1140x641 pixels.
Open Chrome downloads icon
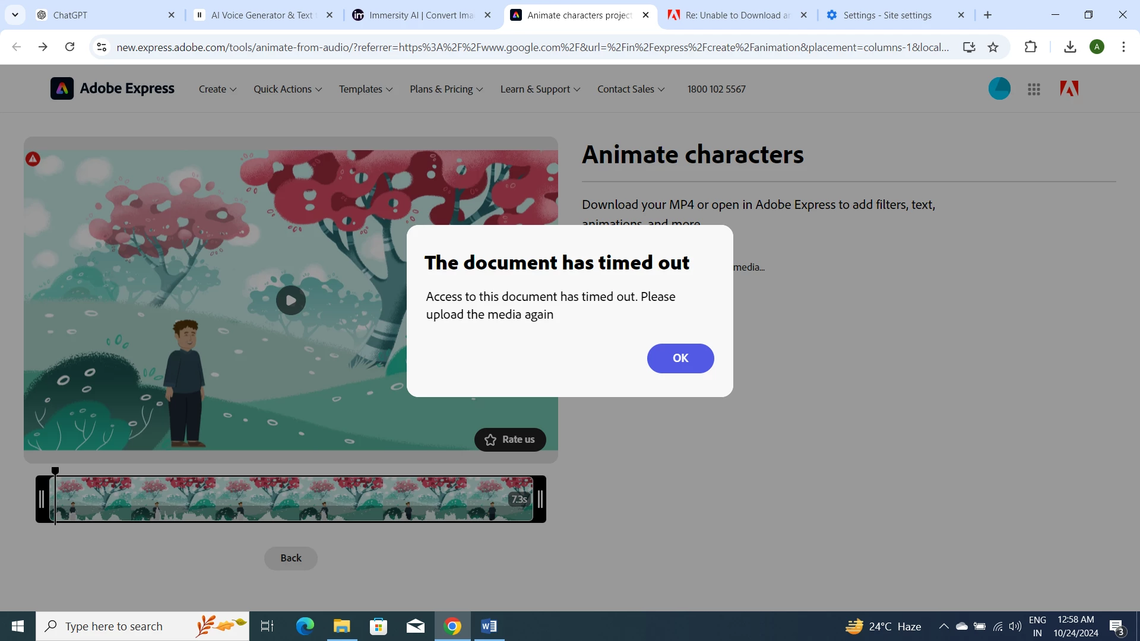tap(1070, 47)
